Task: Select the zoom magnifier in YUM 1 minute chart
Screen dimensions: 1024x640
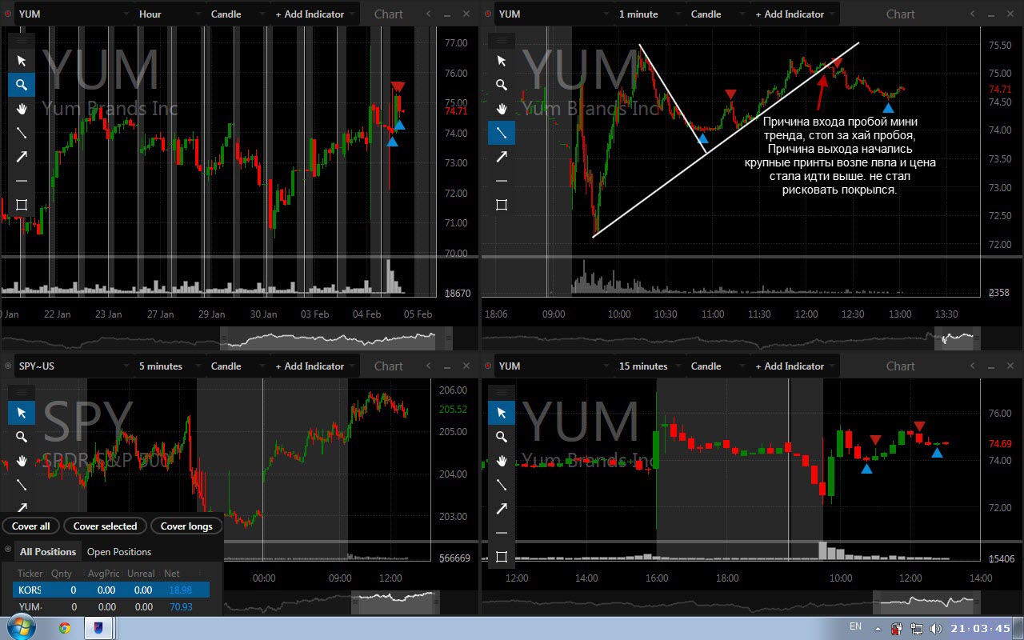Action: [x=502, y=85]
